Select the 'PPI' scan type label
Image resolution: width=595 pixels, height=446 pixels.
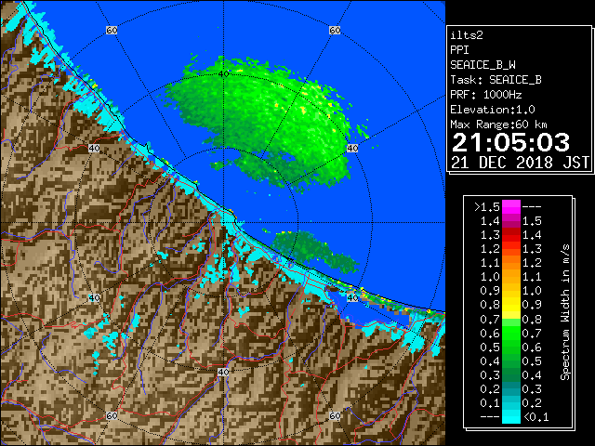(459, 50)
